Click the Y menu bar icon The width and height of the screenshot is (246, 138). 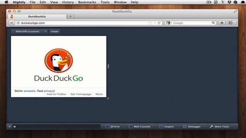tap(223, 2)
